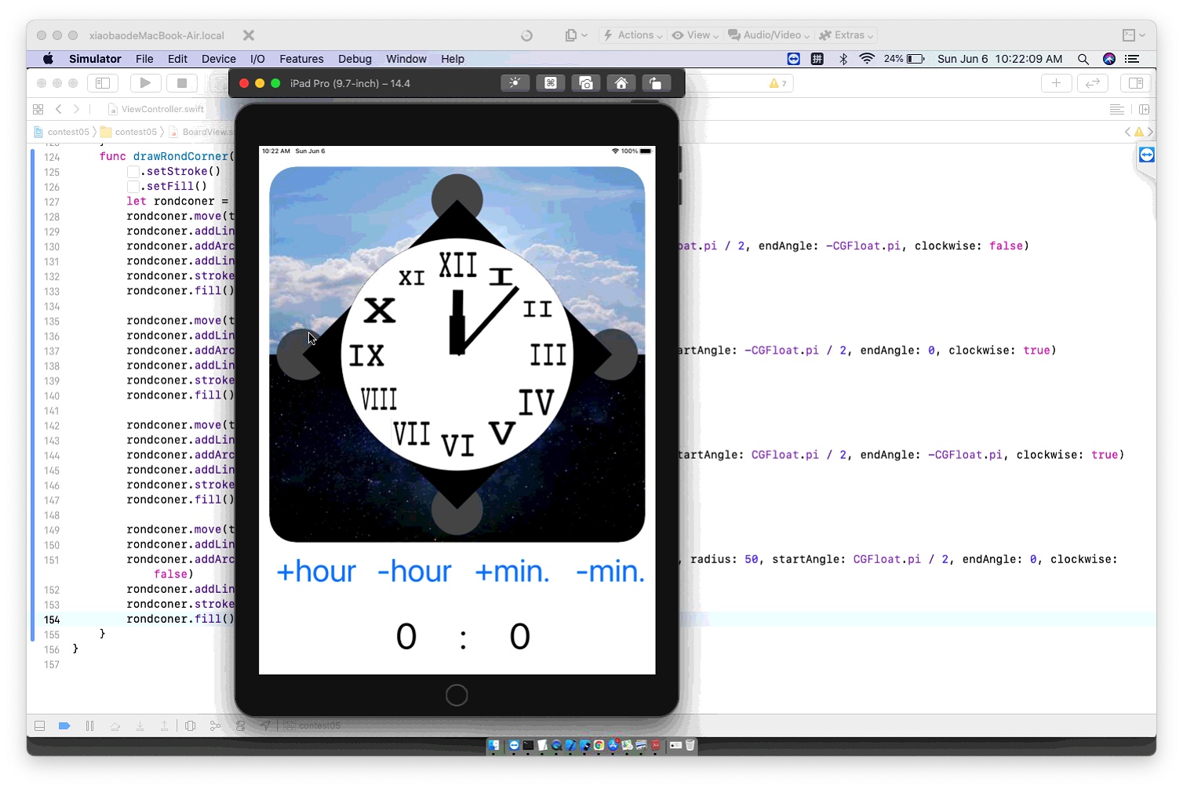Open the I/O menu
1183x789 pixels.
tap(257, 59)
